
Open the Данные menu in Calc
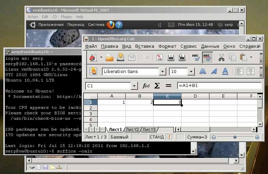[210, 46]
